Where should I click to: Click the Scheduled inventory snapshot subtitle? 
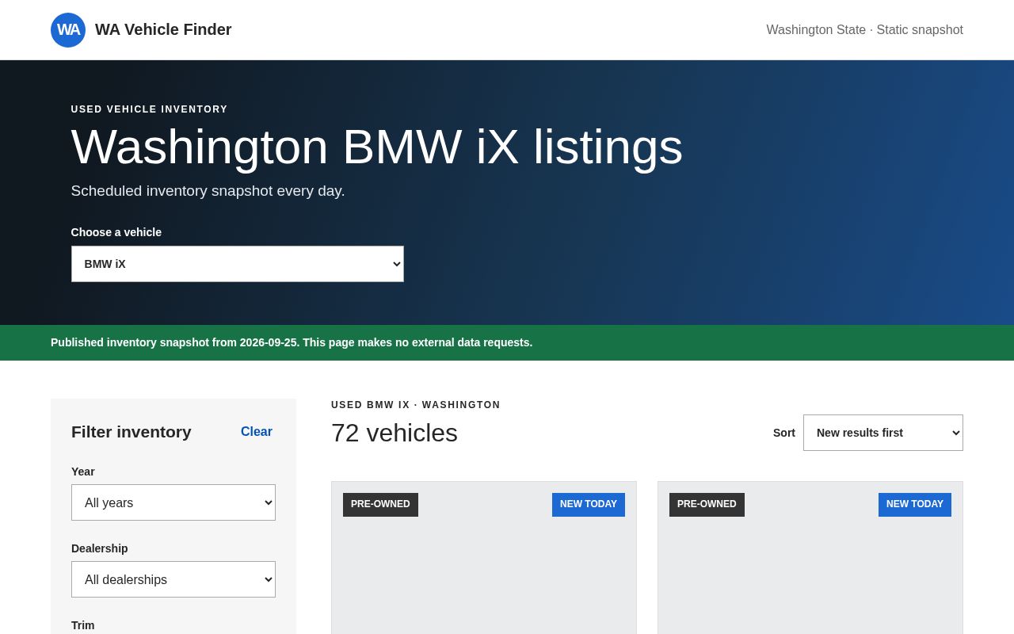[x=208, y=191]
